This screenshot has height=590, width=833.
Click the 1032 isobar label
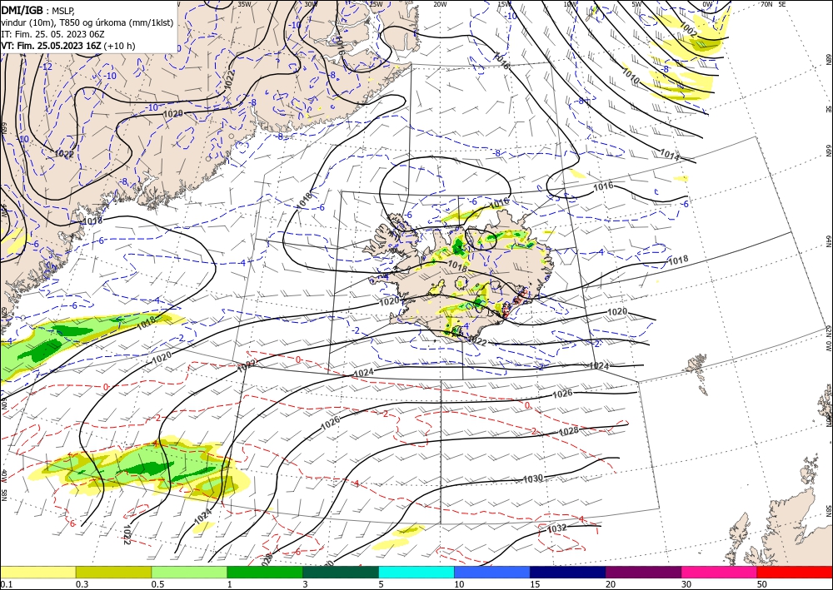(x=556, y=528)
